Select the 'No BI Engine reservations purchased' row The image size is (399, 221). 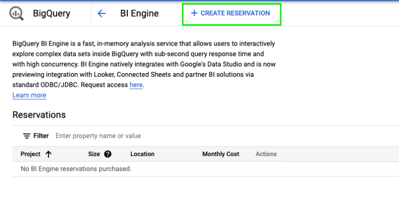(76, 169)
